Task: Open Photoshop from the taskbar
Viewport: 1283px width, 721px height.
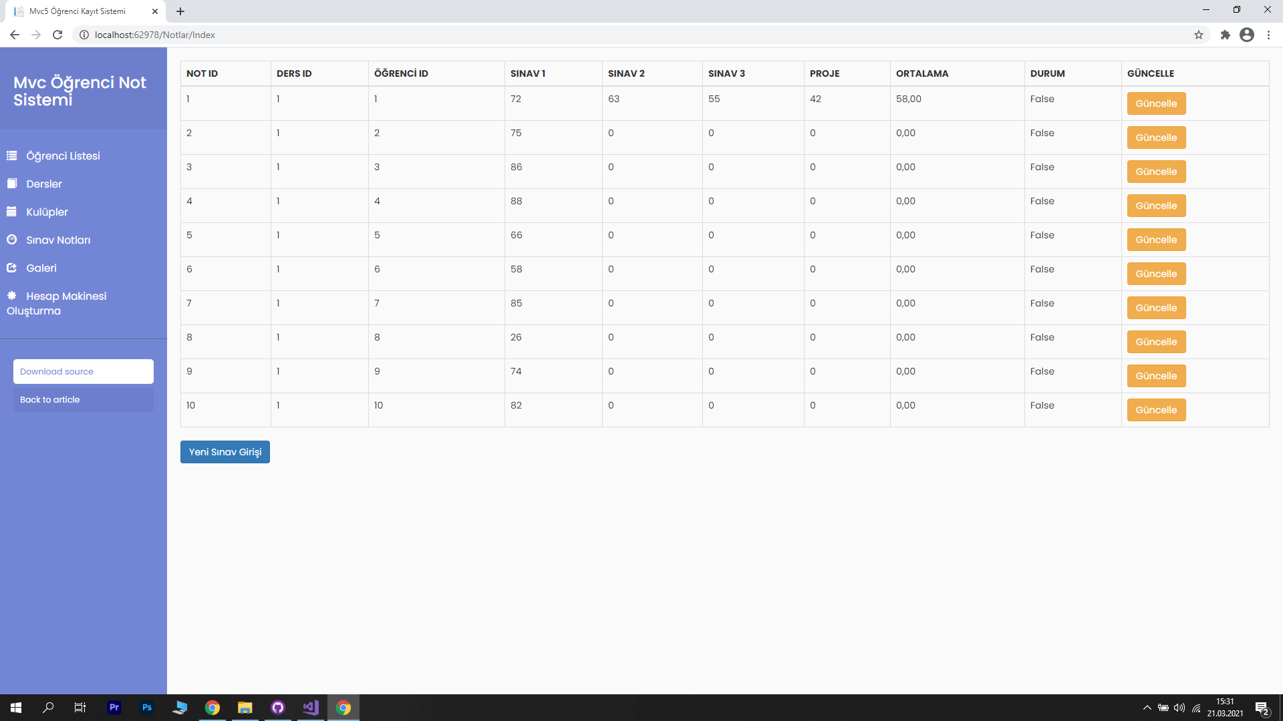Action: 147,708
